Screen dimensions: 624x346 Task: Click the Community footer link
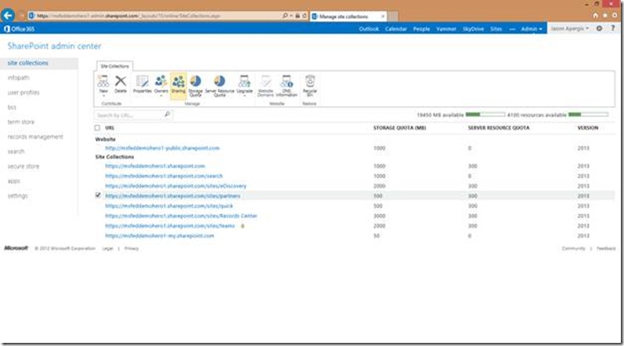573,248
